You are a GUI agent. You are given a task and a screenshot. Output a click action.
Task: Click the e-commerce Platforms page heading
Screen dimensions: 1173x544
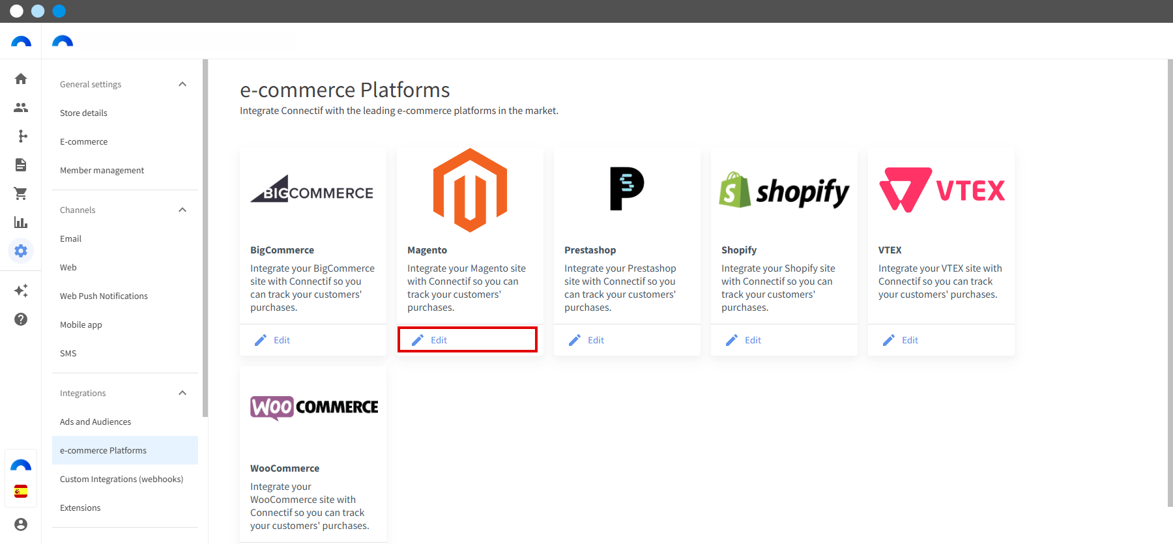coord(345,90)
